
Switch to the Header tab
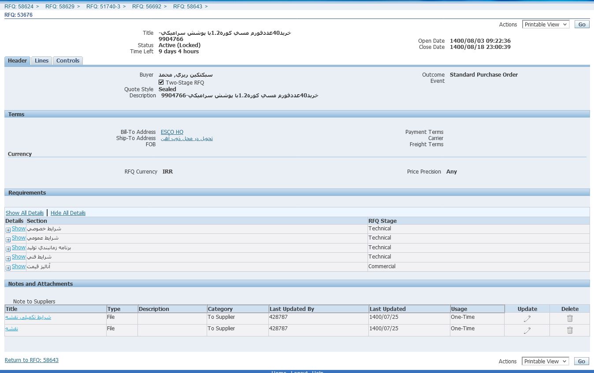(x=18, y=61)
